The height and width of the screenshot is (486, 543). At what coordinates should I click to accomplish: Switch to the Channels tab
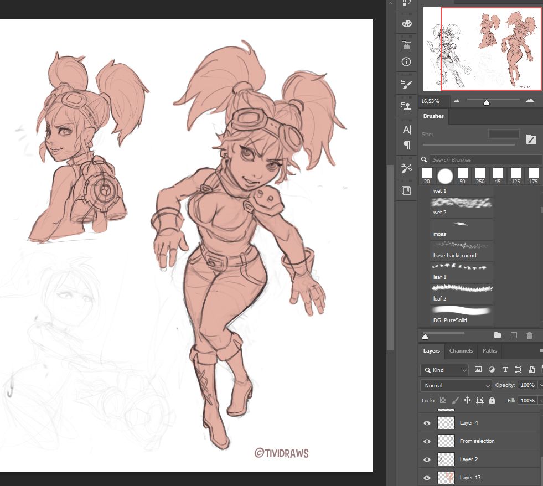click(x=461, y=350)
